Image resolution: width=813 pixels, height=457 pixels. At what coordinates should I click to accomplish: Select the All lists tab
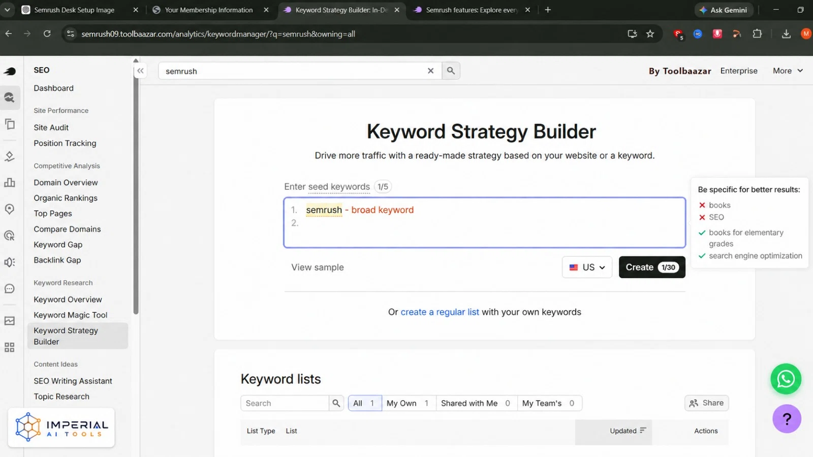[x=365, y=403]
